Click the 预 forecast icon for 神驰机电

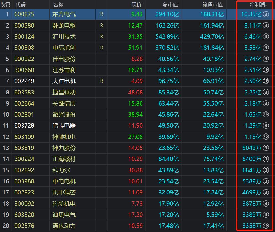[x=266, y=136]
